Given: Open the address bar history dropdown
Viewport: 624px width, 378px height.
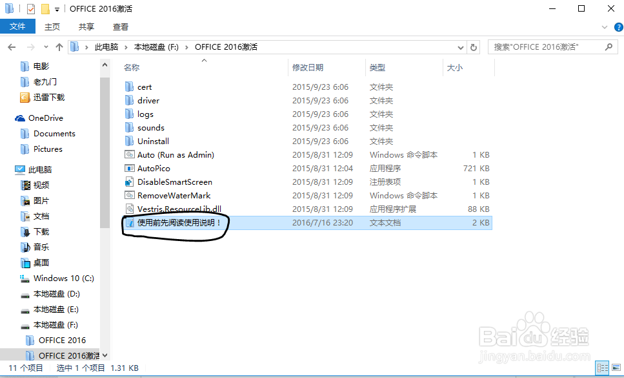Looking at the screenshot, I should click(x=459, y=47).
